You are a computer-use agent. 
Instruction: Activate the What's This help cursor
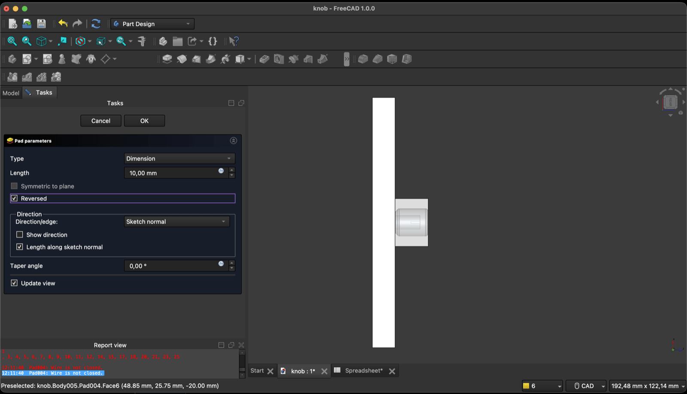coord(234,41)
